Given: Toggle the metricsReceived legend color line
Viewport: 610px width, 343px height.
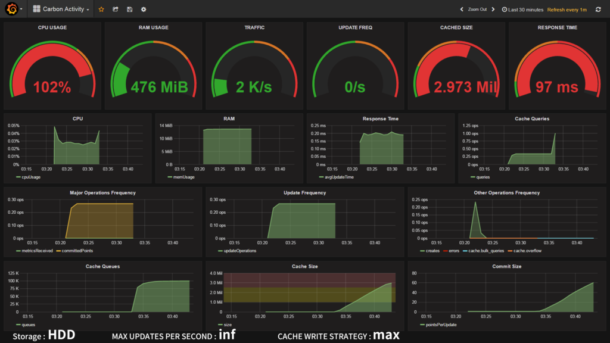Looking at the screenshot, I should 18,251.
